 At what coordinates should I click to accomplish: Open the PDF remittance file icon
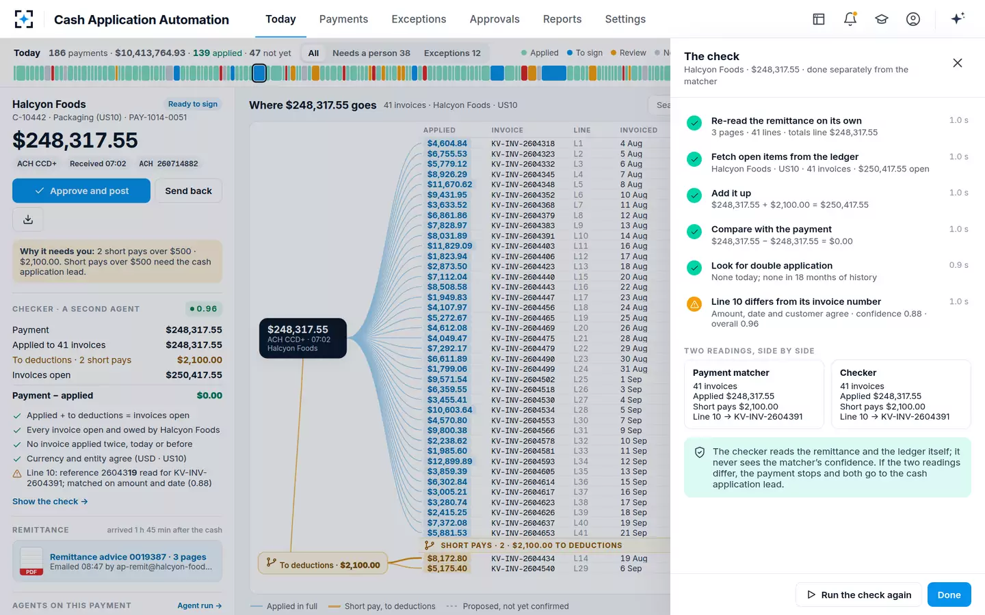pos(31,562)
